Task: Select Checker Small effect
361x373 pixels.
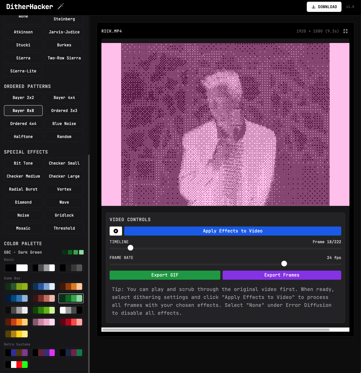Action: tap(64, 163)
